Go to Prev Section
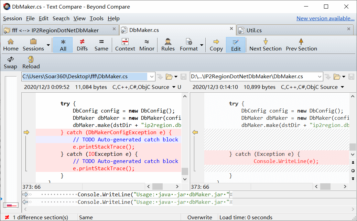The width and height of the screenshot is (357, 221). point(301,45)
